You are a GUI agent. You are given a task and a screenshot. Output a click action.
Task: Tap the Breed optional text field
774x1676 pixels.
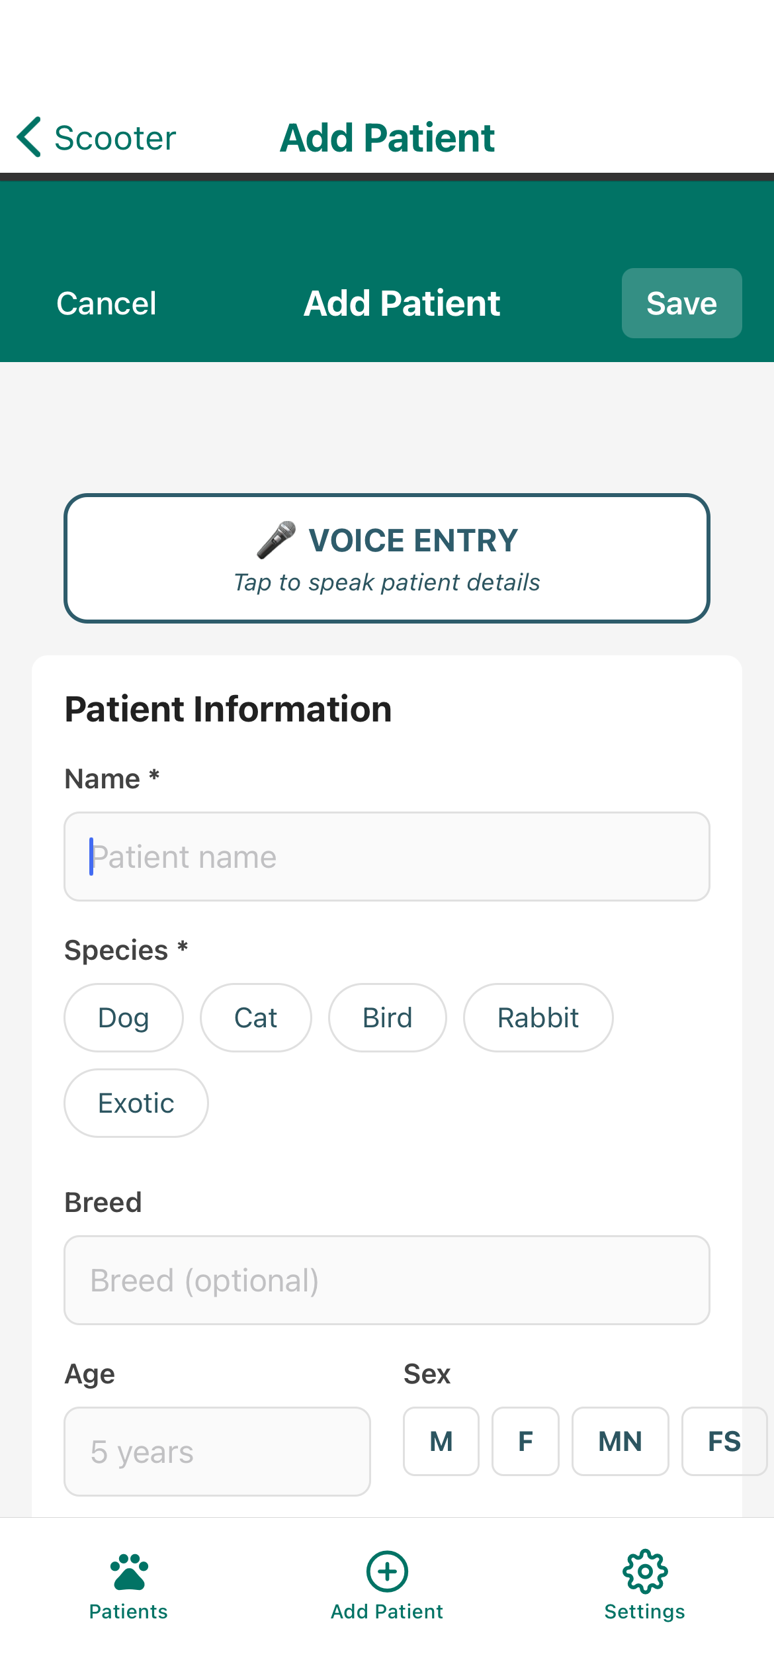(386, 1280)
